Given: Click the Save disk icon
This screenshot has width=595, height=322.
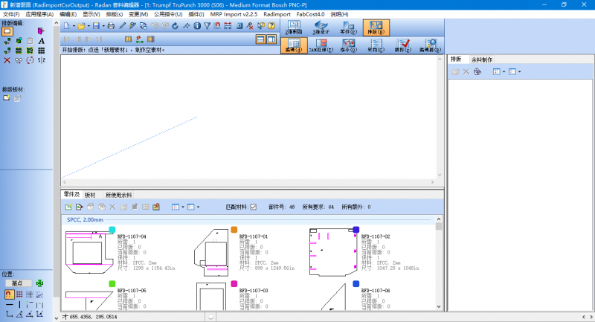Looking at the screenshot, I should (95, 25).
